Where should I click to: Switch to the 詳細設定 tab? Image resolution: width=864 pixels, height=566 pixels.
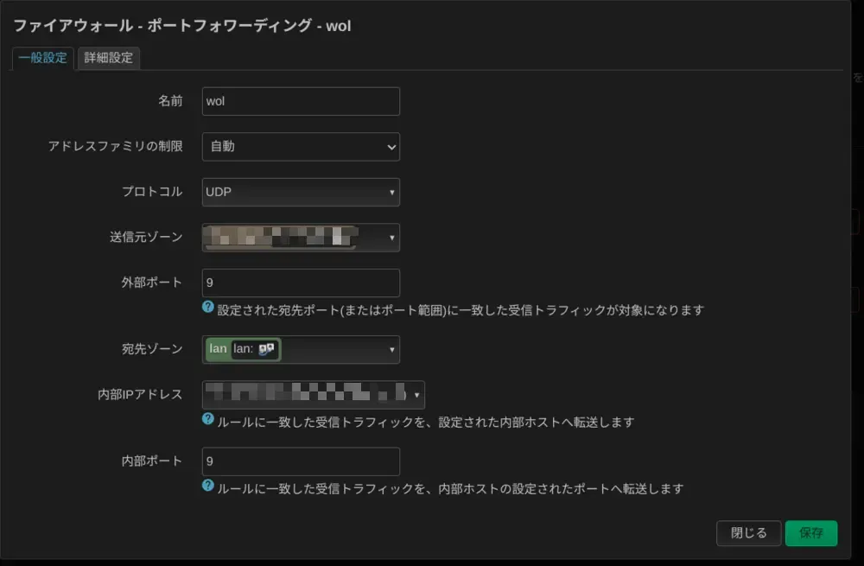[108, 58]
